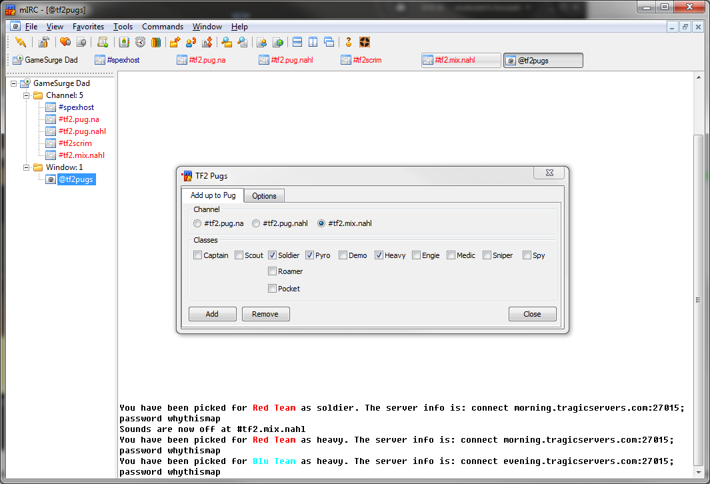Click the TF2 logo toolbar icon

pyautogui.click(x=365, y=42)
